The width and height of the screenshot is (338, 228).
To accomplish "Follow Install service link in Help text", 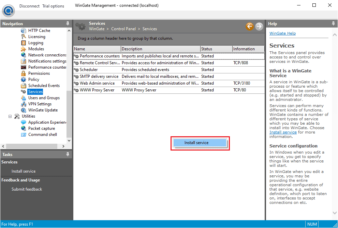I will click(x=283, y=132).
